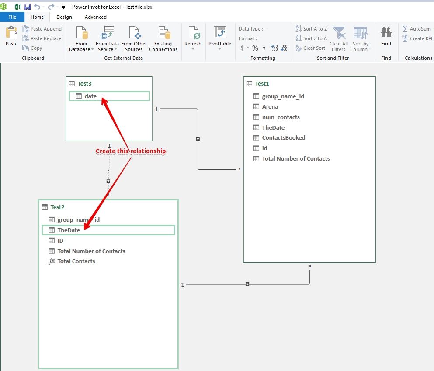
Task: Click Clear Sort
Action: (310, 48)
